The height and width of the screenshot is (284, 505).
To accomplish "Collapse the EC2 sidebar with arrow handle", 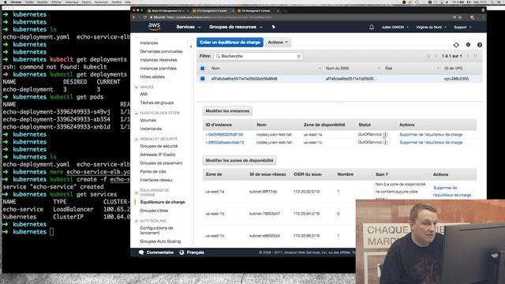I will point(191,47).
